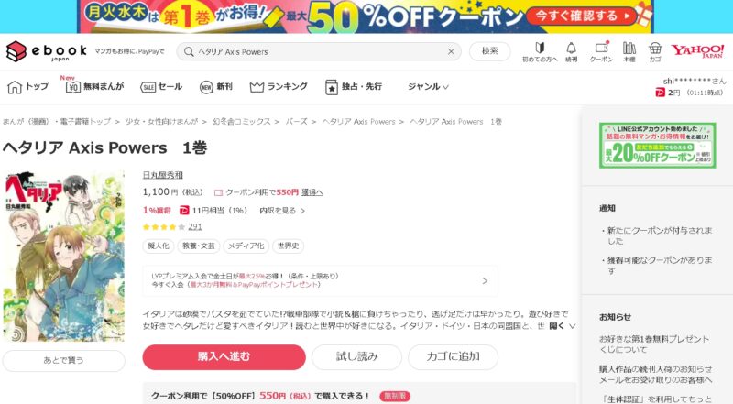The image size is (733, 404).
Task: Expand the description with 開く
Action: (562, 326)
